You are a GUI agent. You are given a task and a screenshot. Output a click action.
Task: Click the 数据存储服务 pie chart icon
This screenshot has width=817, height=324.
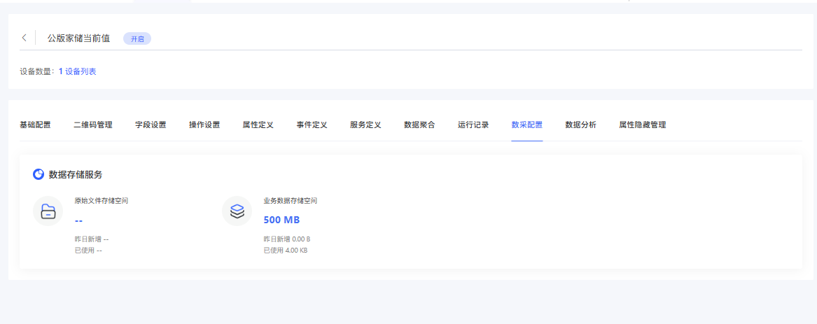[39, 174]
